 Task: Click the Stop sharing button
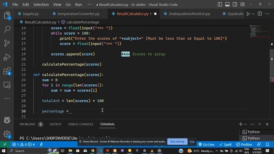click(x=177, y=142)
